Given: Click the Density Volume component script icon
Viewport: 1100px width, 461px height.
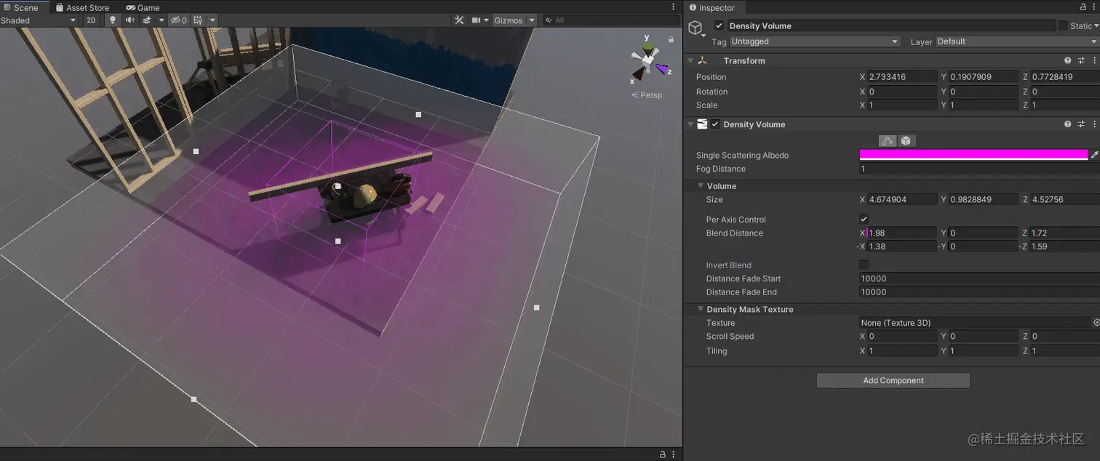Looking at the screenshot, I should click(x=702, y=124).
